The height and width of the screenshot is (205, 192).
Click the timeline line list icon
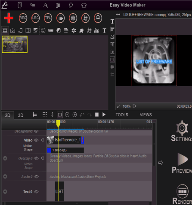35,115
